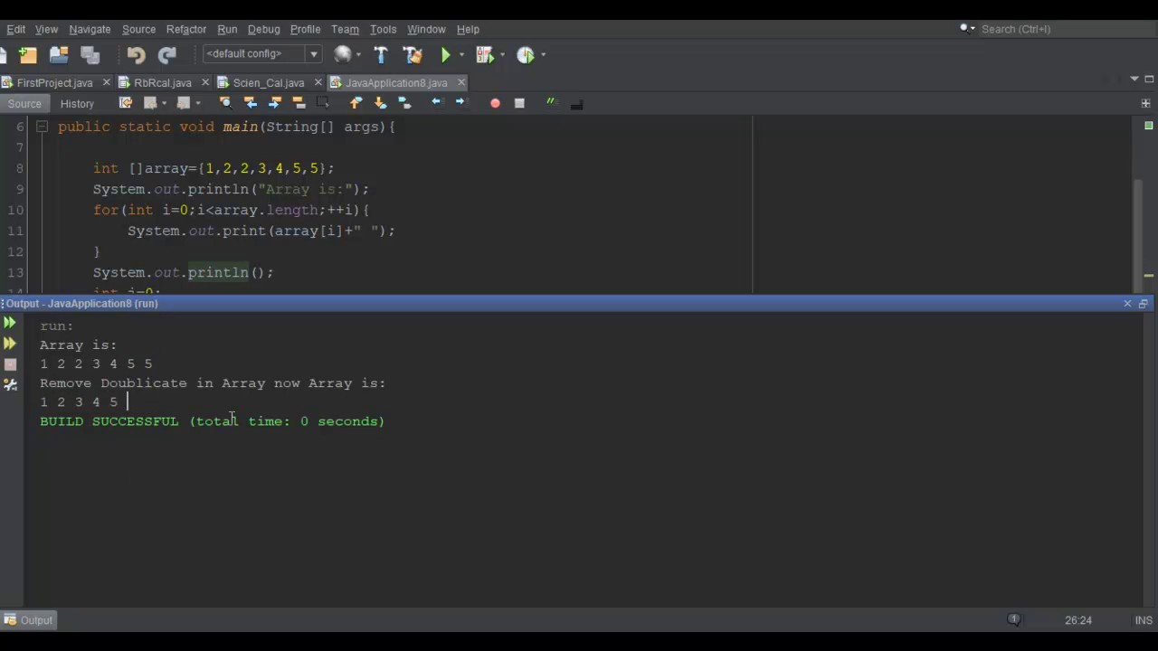Switch to Source view
This screenshot has width=1158, height=651.
coord(24,104)
